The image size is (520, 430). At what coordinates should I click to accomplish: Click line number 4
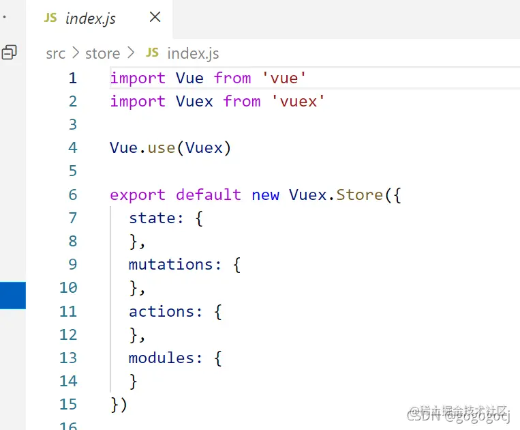pos(73,148)
